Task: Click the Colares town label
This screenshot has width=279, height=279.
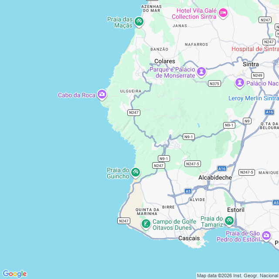Action: 165,61
